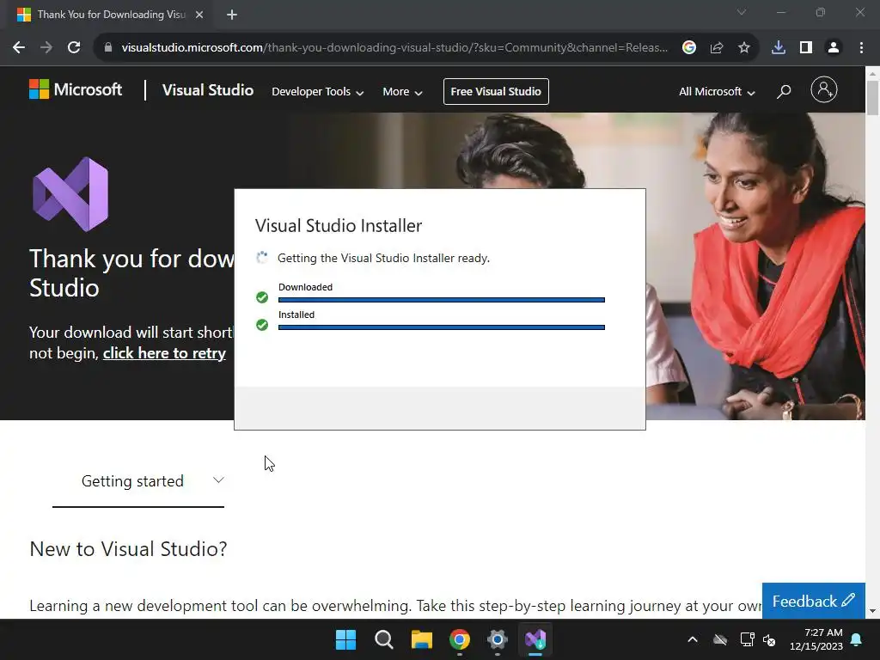The image size is (880, 660).
Task: Click the tab search chevron in title bar
Action: [x=742, y=12]
